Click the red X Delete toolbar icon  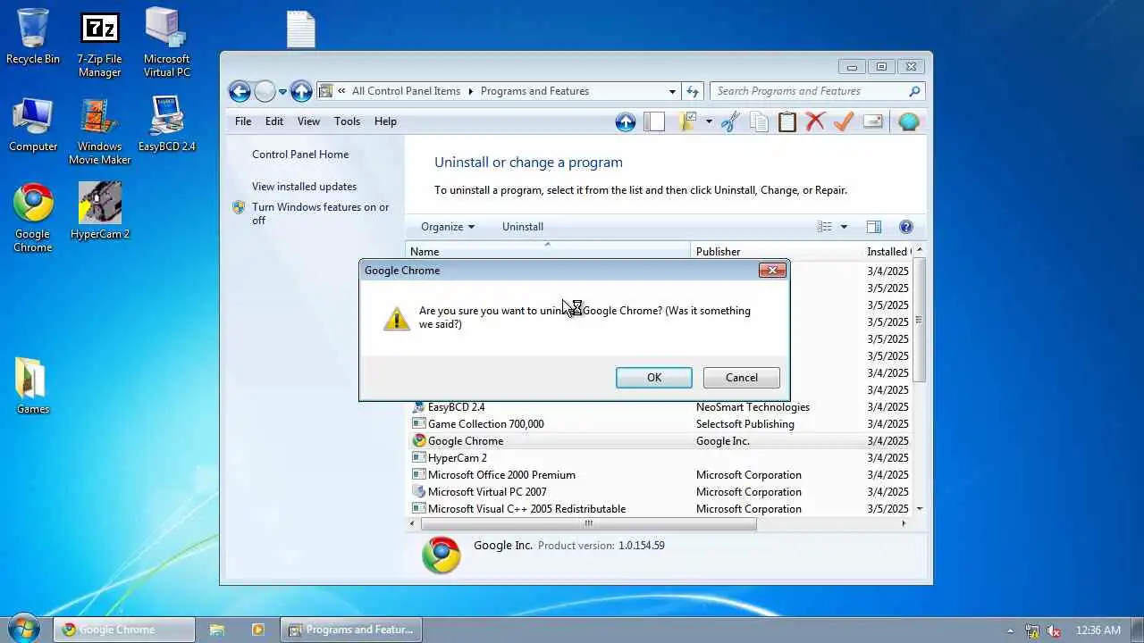tap(815, 122)
